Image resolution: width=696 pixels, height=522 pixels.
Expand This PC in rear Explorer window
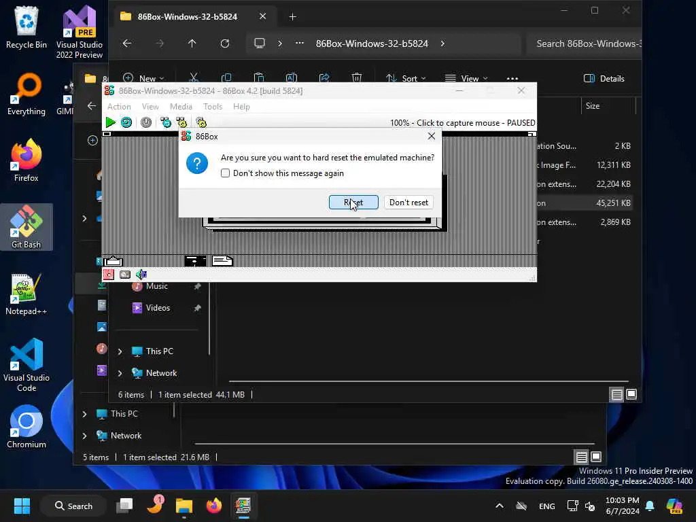coord(84,414)
